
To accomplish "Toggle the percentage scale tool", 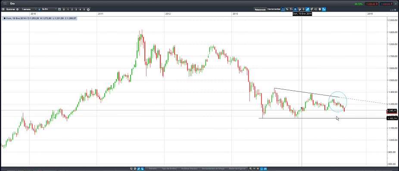I will pos(287,9).
